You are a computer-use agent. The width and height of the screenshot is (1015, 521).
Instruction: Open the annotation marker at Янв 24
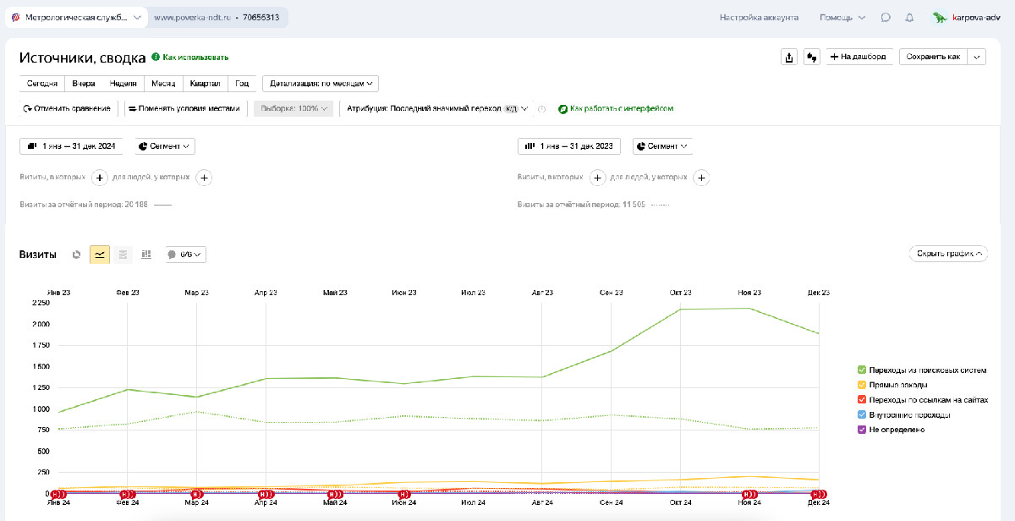pyautogui.click(x=58, y=494)
